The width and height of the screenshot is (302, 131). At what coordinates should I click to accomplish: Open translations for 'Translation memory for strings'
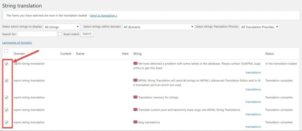[x=253, y=102]
